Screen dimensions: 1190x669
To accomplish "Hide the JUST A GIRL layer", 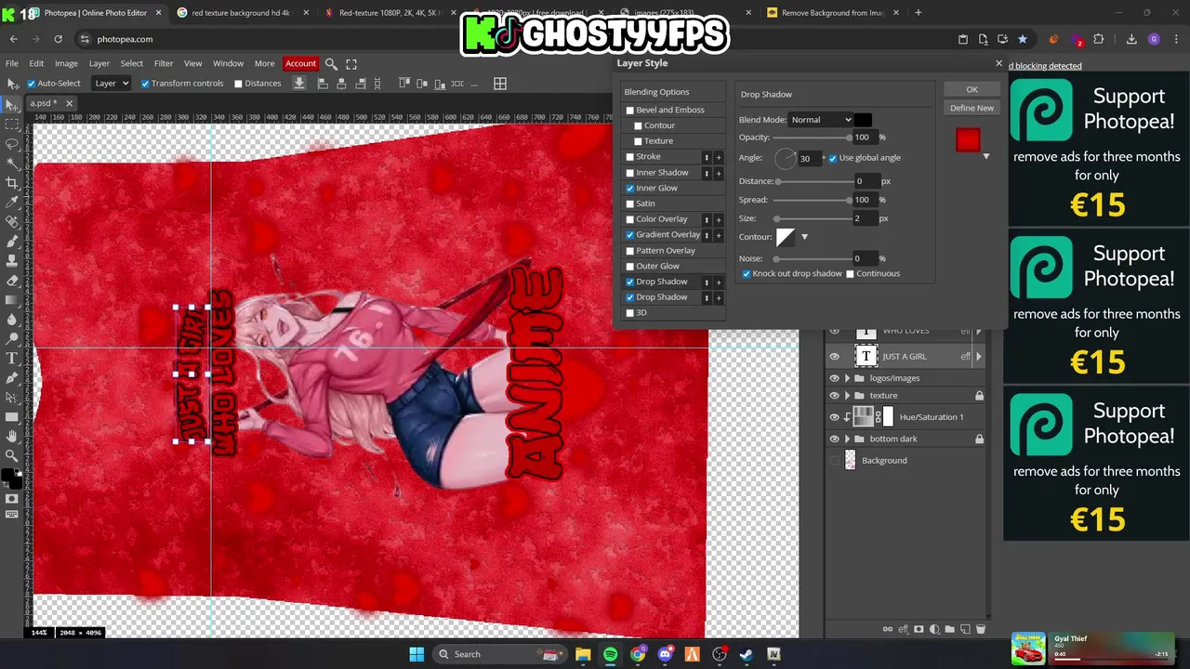I will coord(834,357).
